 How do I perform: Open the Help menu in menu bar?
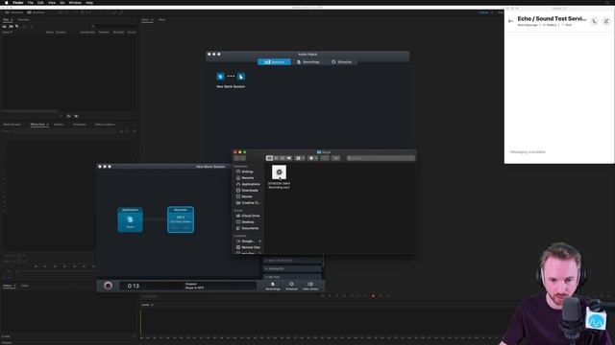89,2
